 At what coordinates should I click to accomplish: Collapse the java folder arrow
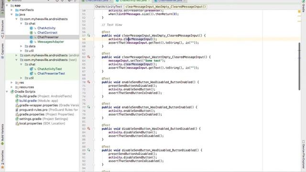(x=11, y=14)
